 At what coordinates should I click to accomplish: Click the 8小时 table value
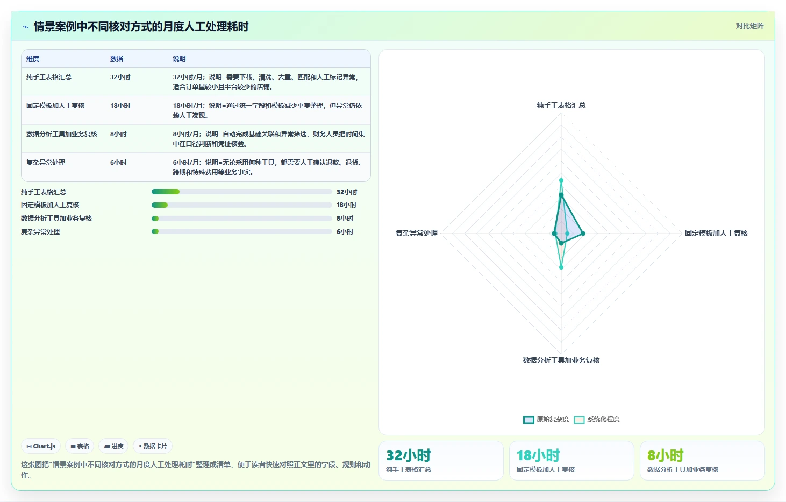[118, 134]
